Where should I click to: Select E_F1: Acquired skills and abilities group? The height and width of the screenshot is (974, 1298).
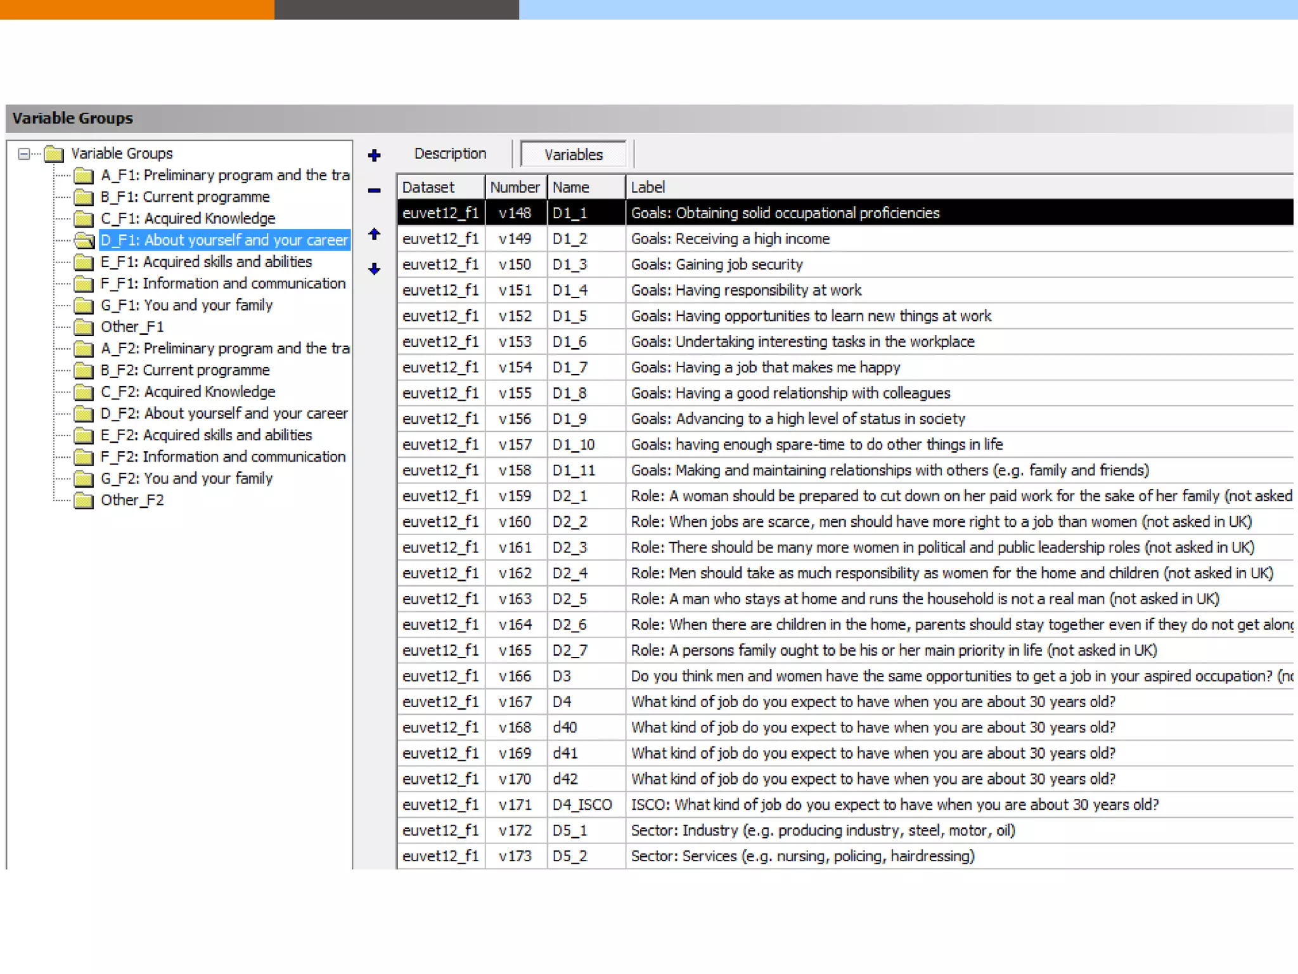(x=206, y=262)
